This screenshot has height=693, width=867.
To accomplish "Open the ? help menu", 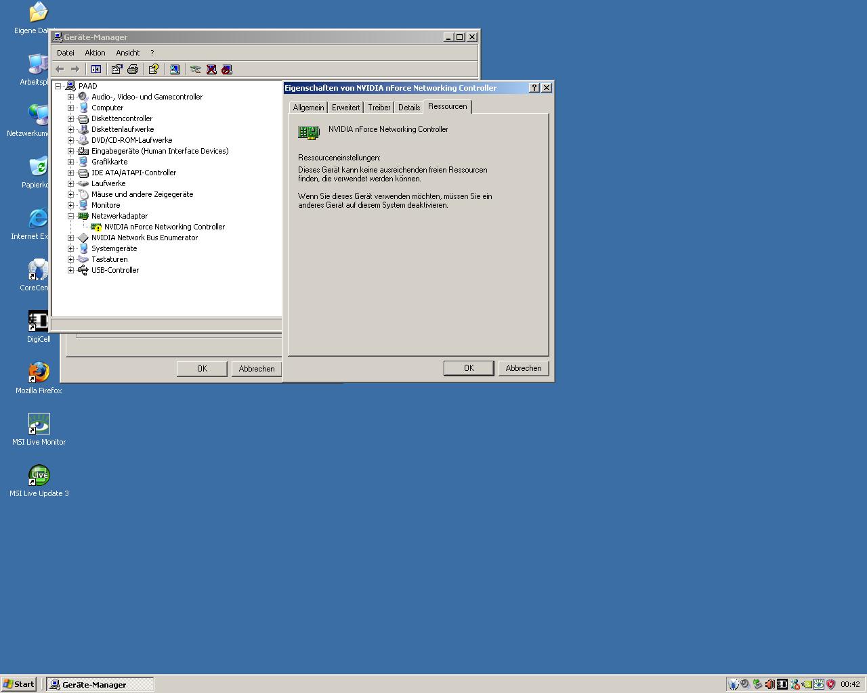I will click(x=152, y=53).
